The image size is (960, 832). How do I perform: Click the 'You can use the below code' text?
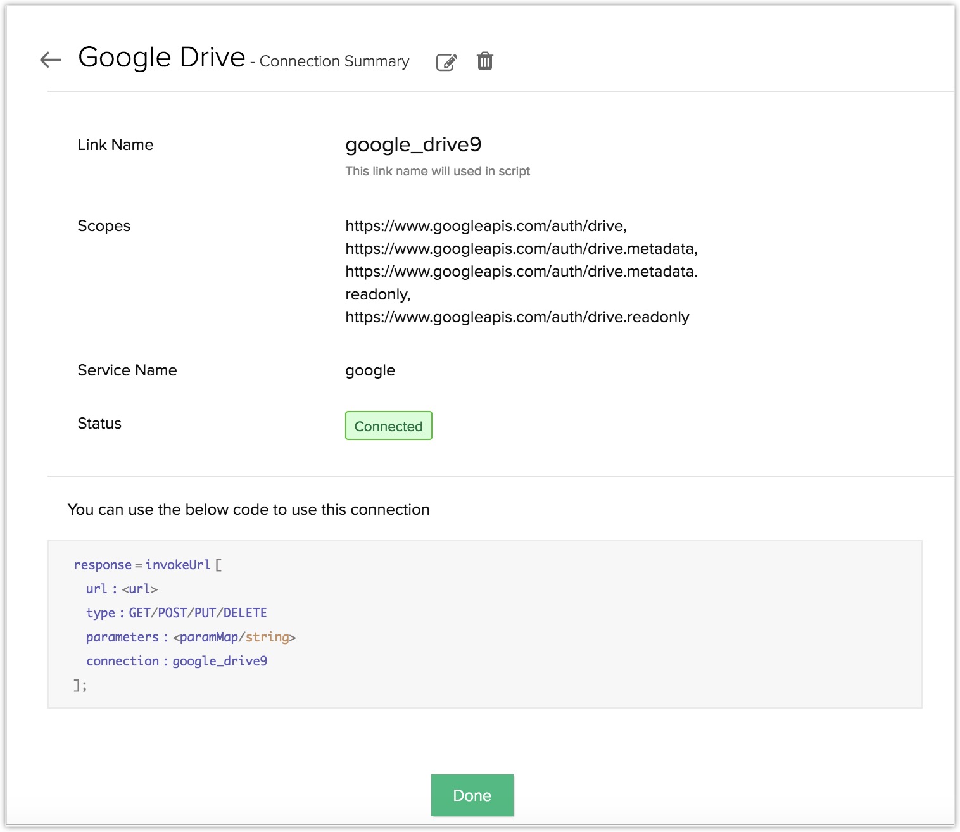pyautogui.click(x=248, y=510)
